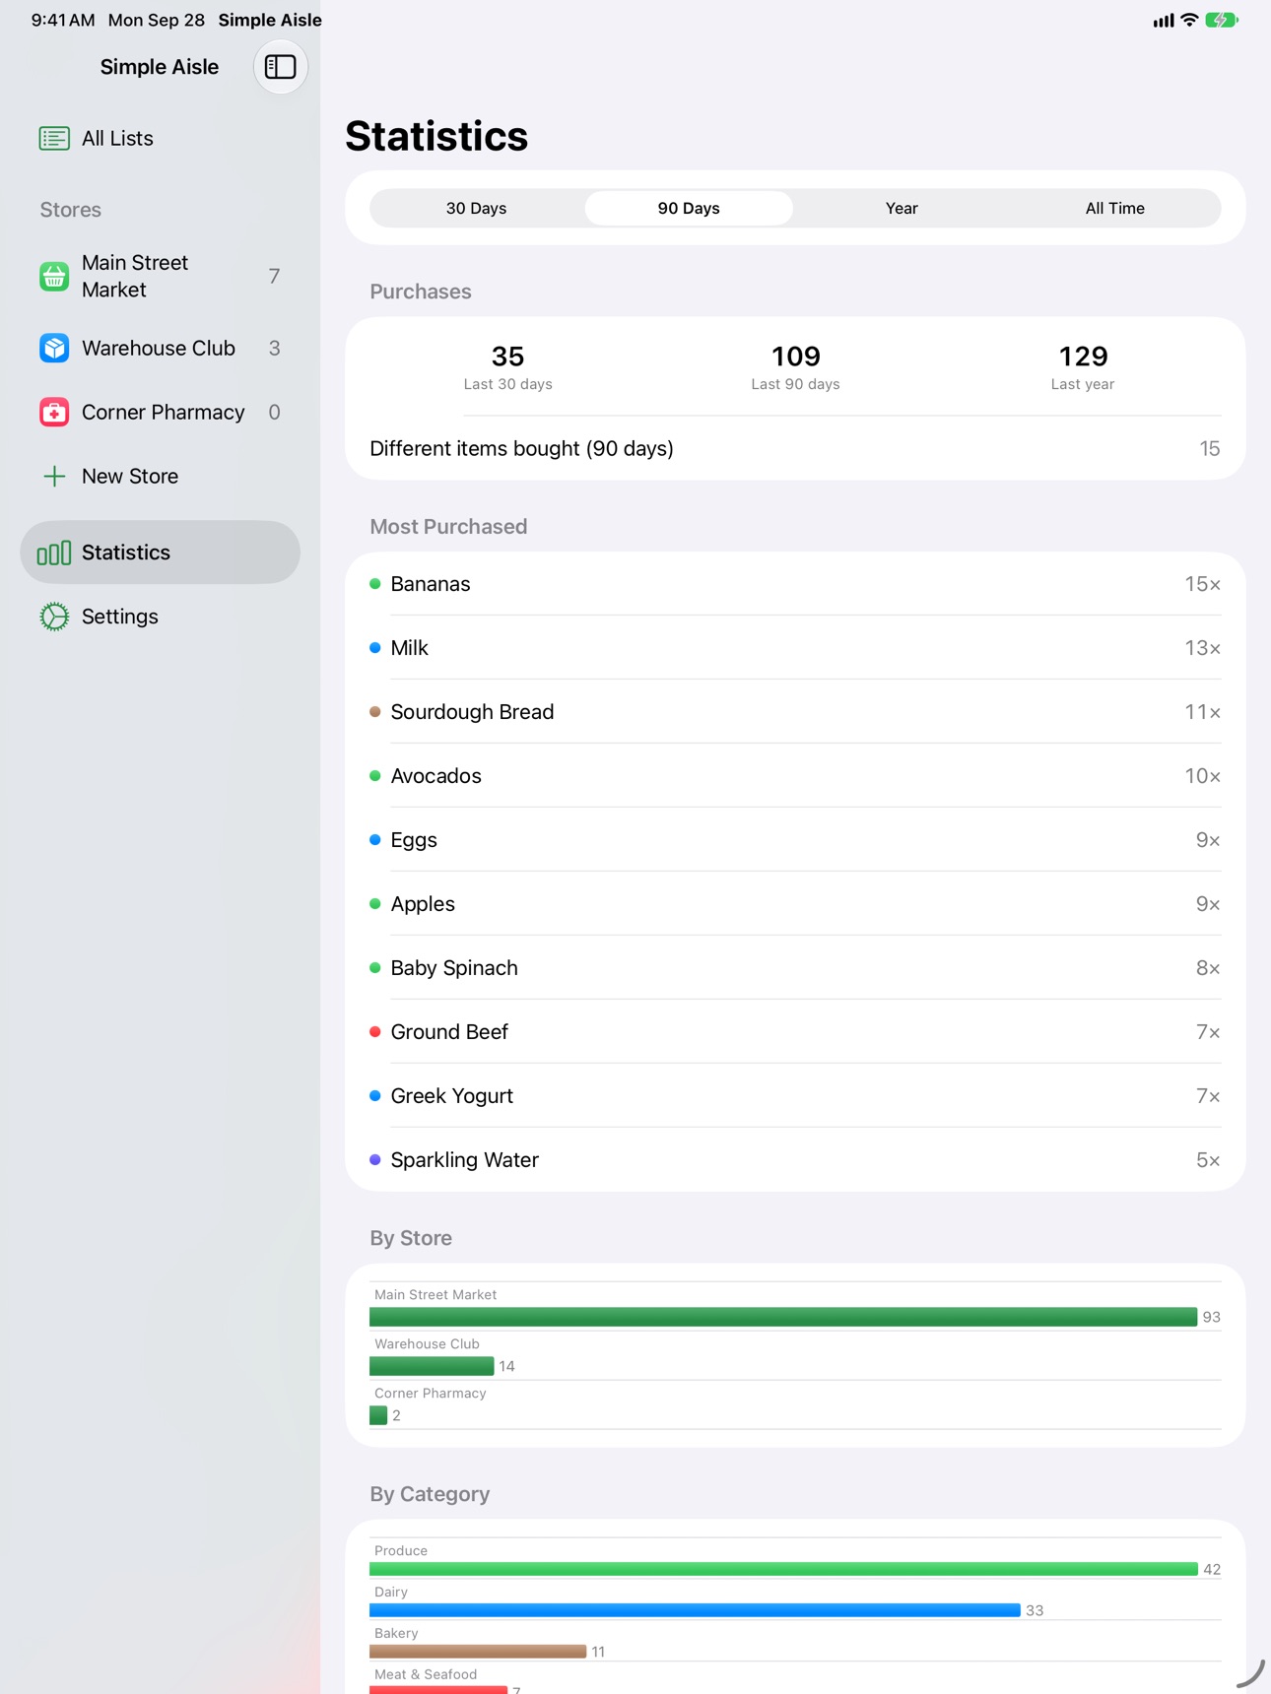
Task: Open the Settings gear icon
Action: 54,617
